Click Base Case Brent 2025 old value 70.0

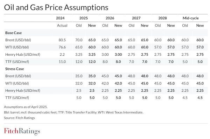79,40
